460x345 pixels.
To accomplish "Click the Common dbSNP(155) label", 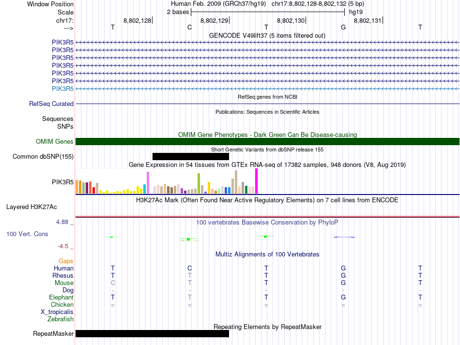I will [x=43, y=156].
